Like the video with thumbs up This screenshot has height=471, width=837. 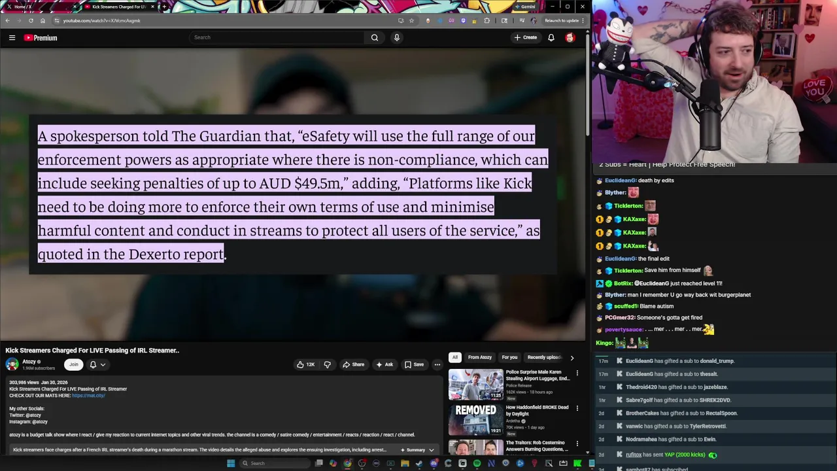(x=306, y=364)
